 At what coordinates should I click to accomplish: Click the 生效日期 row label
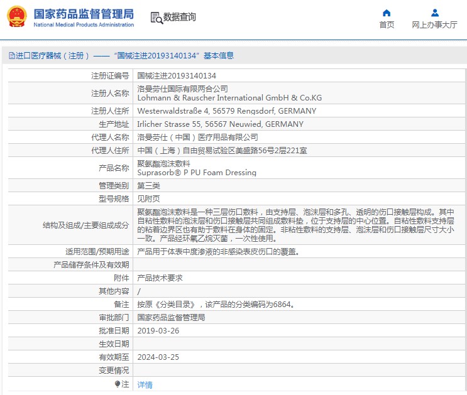(114, 344)
